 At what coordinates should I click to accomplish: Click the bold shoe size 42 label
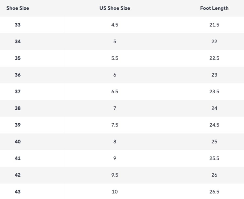18,175
